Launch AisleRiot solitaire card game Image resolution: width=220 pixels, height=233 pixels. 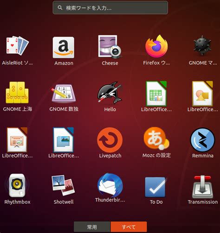17,46
